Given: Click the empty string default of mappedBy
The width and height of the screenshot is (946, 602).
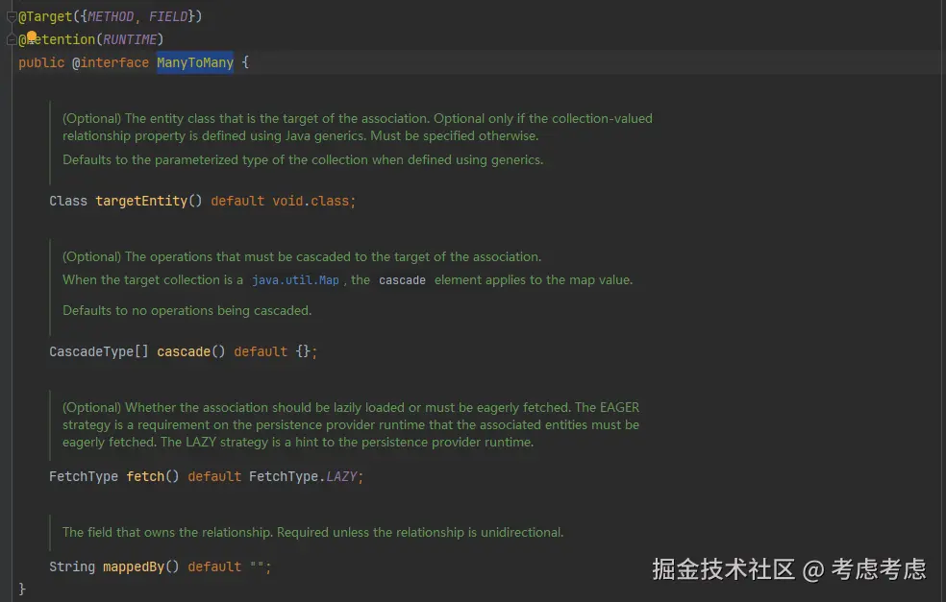Looking at the screenshot, I should pos(257,566).
